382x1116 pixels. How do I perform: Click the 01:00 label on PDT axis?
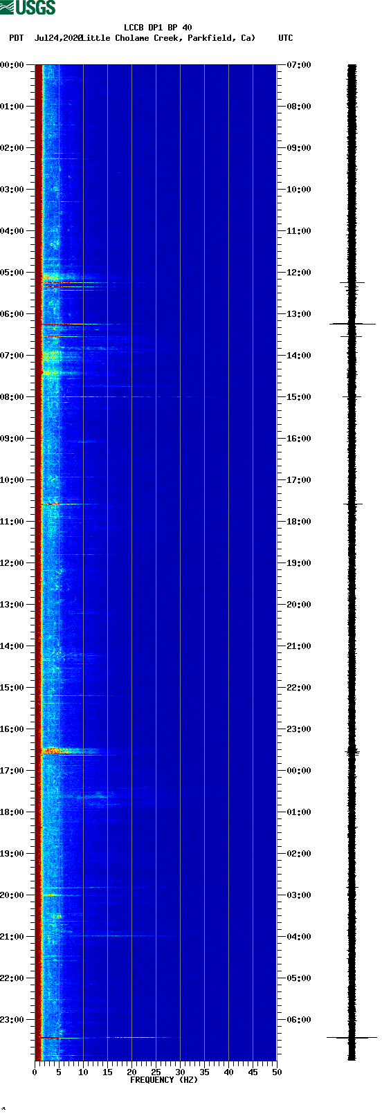tap(12, 107)
